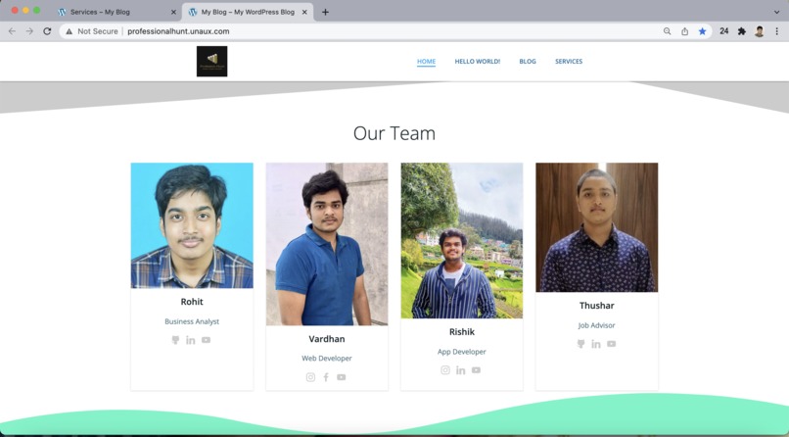Expand the tab search chevron
The image size is (789, 437).
coord(776,12)
